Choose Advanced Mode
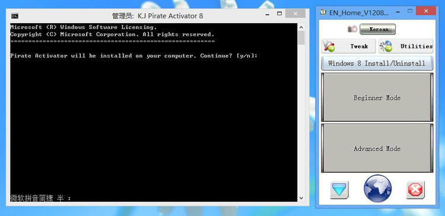Screen dimensions: 445x216 pos(377,148)
